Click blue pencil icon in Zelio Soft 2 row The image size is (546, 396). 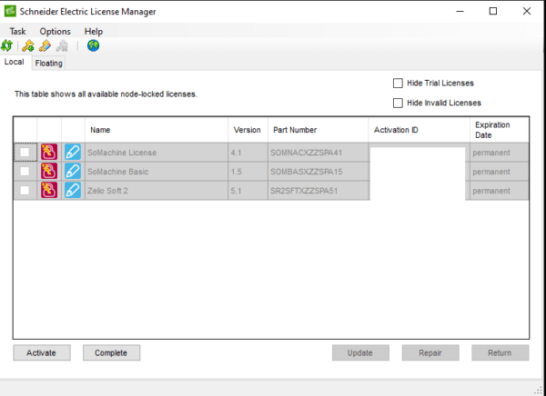(x=73, y=190)
